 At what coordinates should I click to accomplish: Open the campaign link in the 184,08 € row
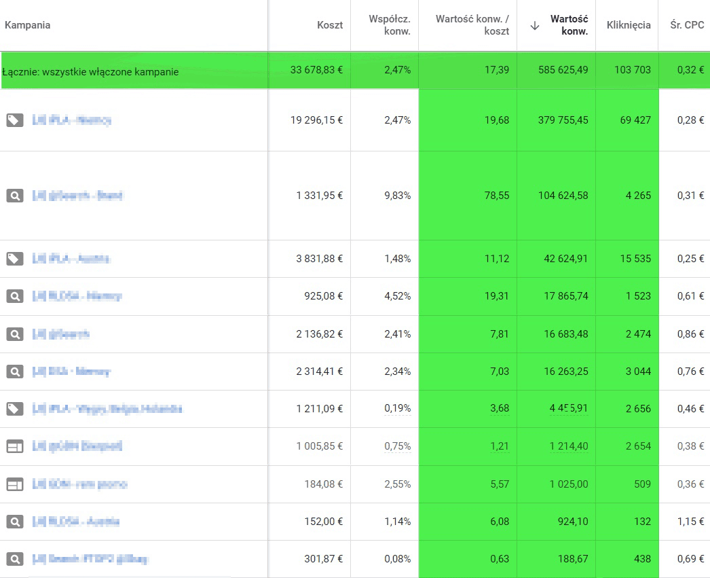pos(79,484)
